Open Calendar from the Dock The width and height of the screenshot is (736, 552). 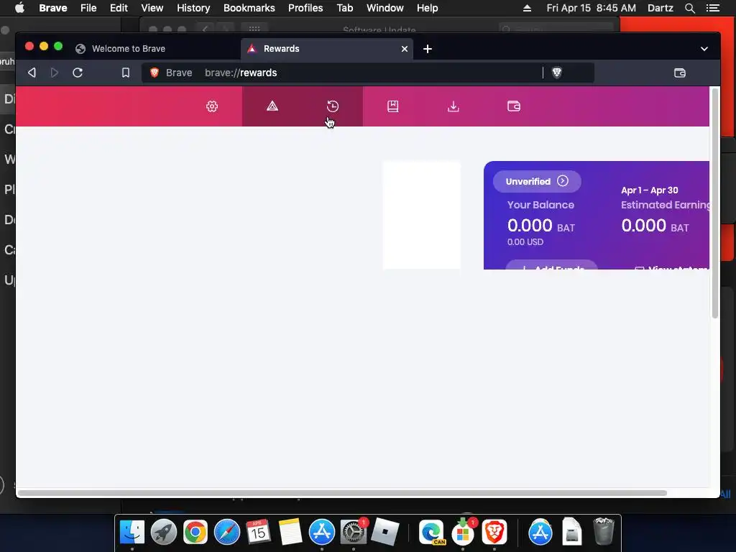[x=258, y=533]
